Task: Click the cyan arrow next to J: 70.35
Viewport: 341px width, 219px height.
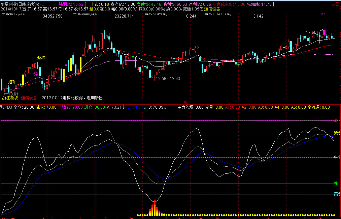Action: pos(166,107)
